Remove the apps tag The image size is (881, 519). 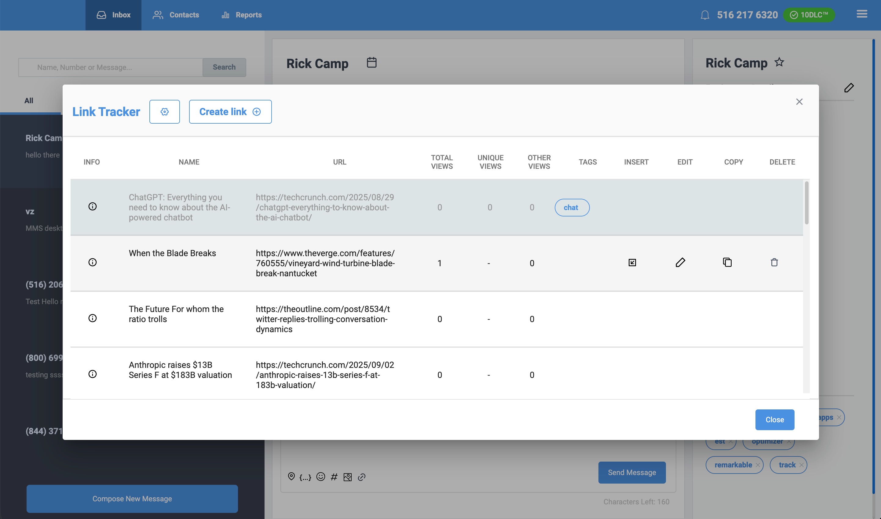tap(839, 418)
